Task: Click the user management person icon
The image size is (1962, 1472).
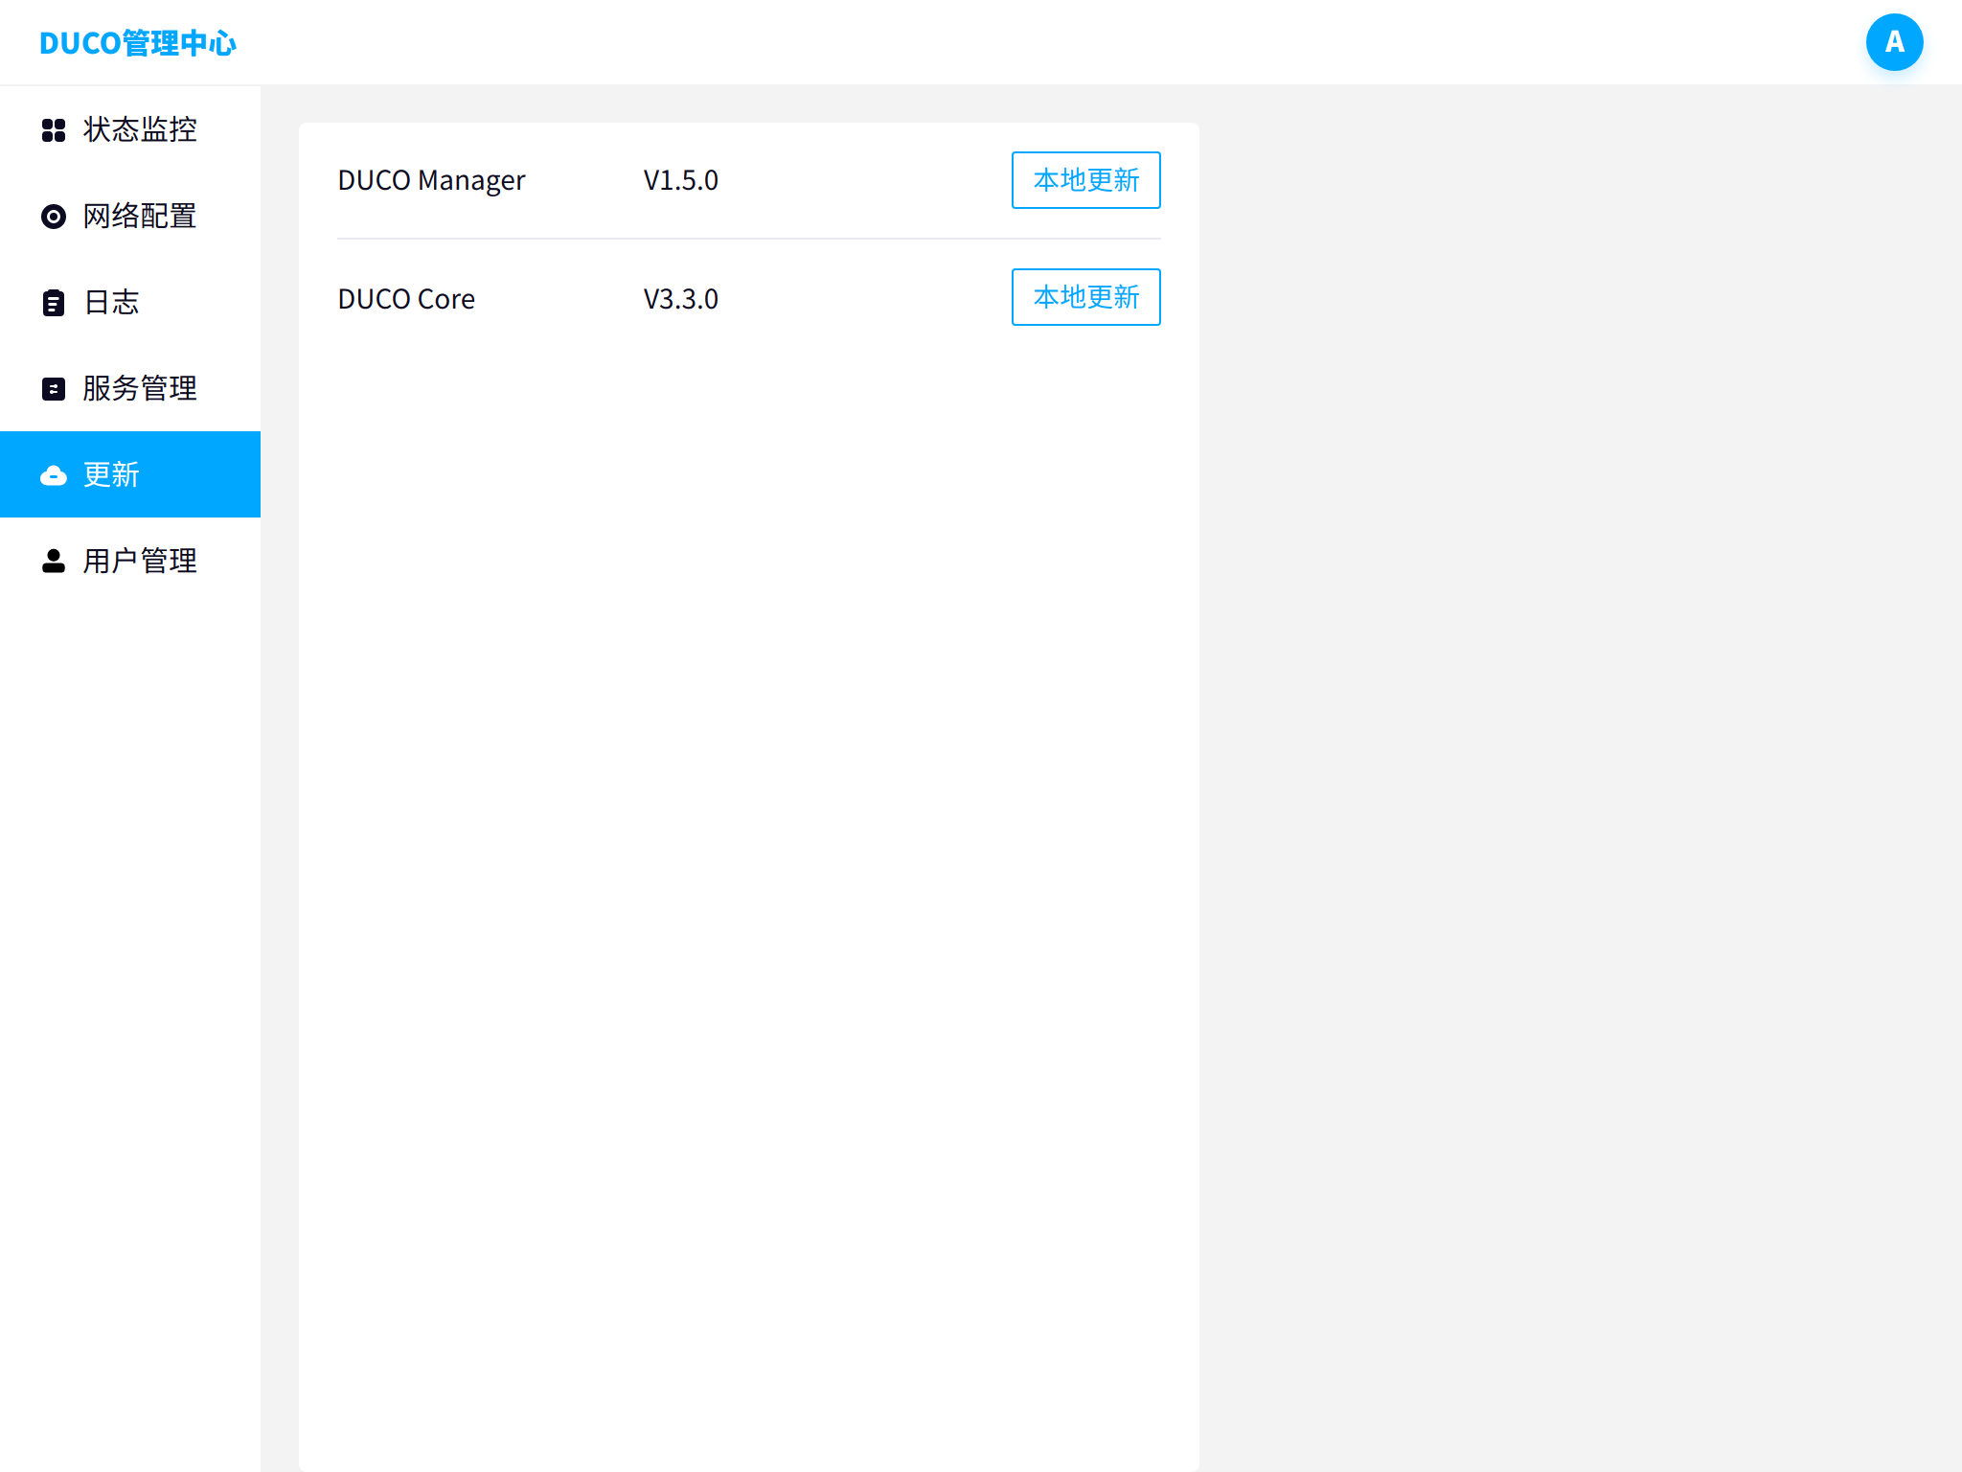Action: coord(54,562)
